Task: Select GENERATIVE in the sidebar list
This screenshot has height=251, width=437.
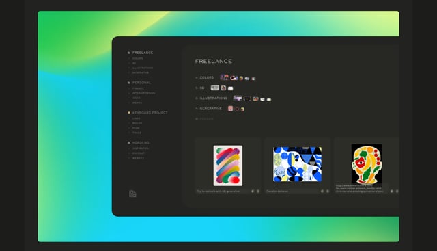Action: coord(141,72)
